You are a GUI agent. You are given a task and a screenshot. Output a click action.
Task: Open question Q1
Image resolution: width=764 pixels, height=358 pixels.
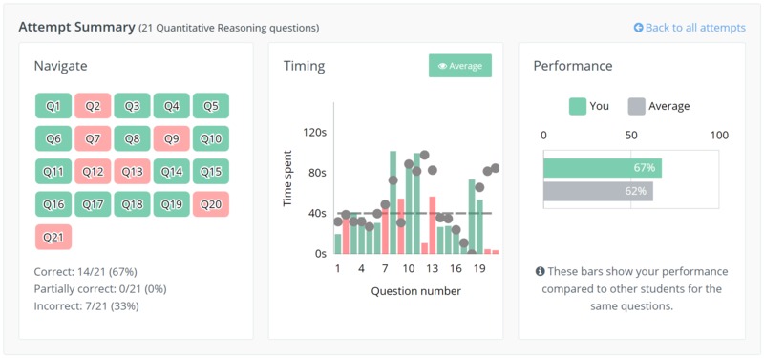tap(53, 106)
